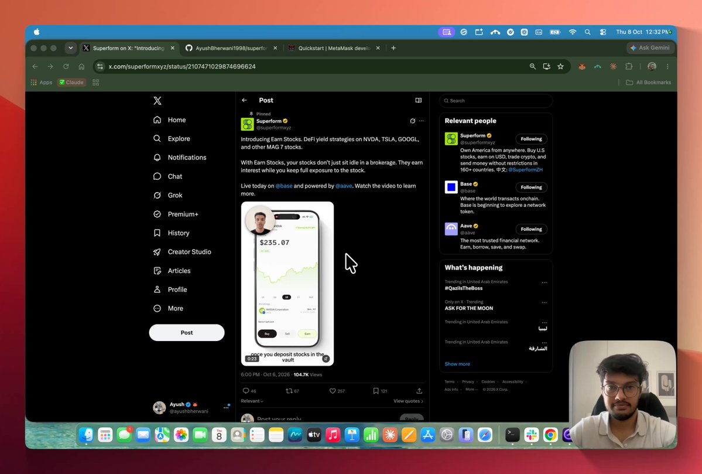Toggle Following for Aave
The image size is (702, 474).
pos(532,229)
